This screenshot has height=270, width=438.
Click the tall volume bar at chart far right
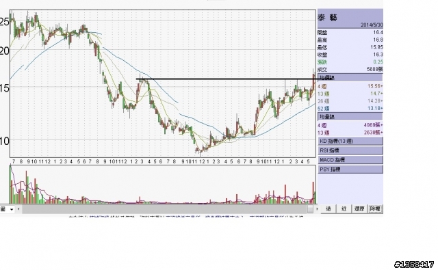[x=313, y=193]
